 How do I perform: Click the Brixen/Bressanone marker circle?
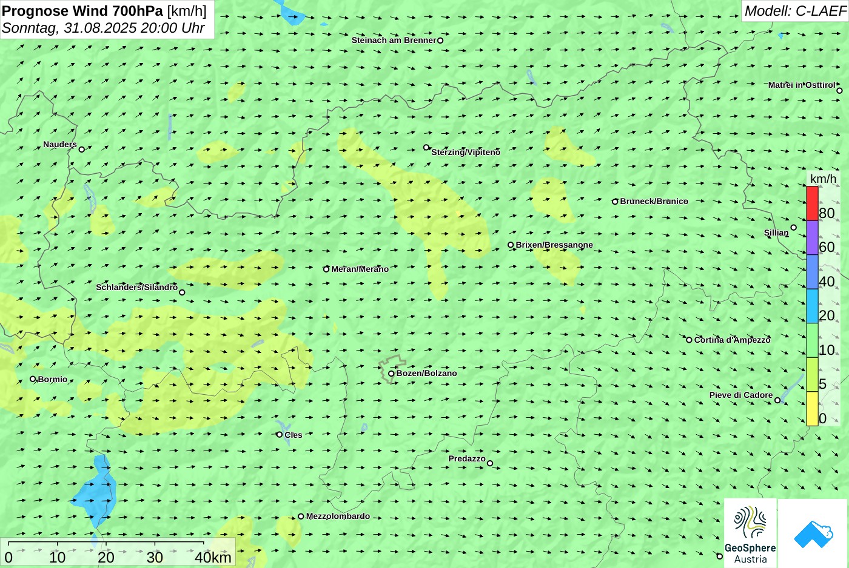click(x=511, y=245)
